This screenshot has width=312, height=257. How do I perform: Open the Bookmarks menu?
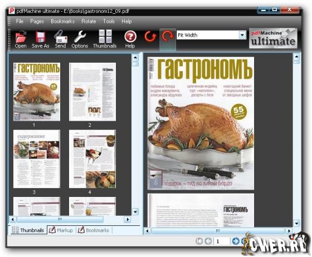pos(62,21)
